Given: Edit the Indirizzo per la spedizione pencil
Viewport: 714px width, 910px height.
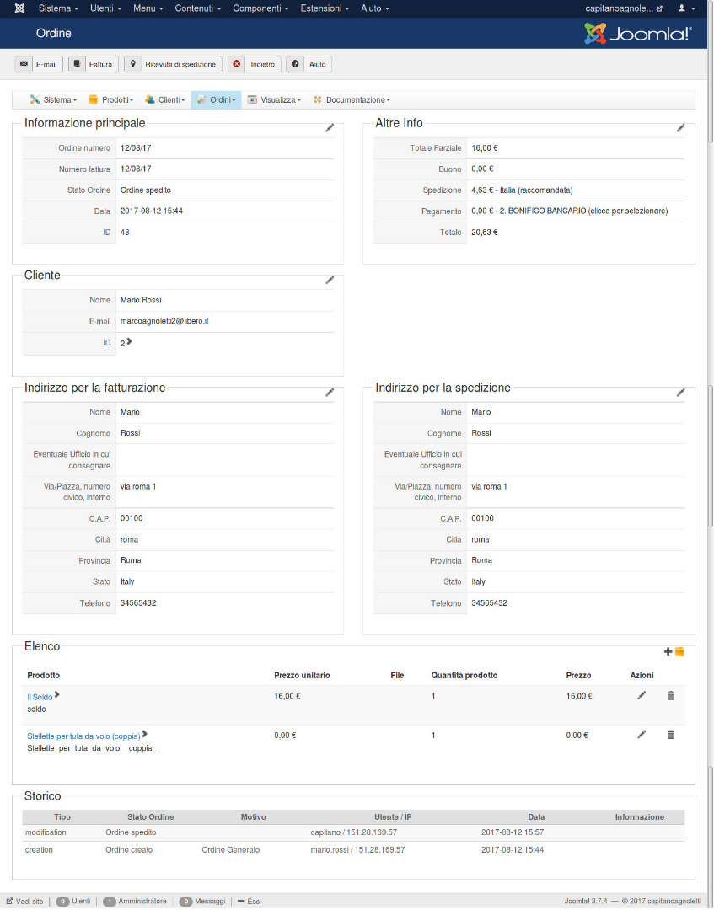Looking at the screenshot, I should point(680,393).
